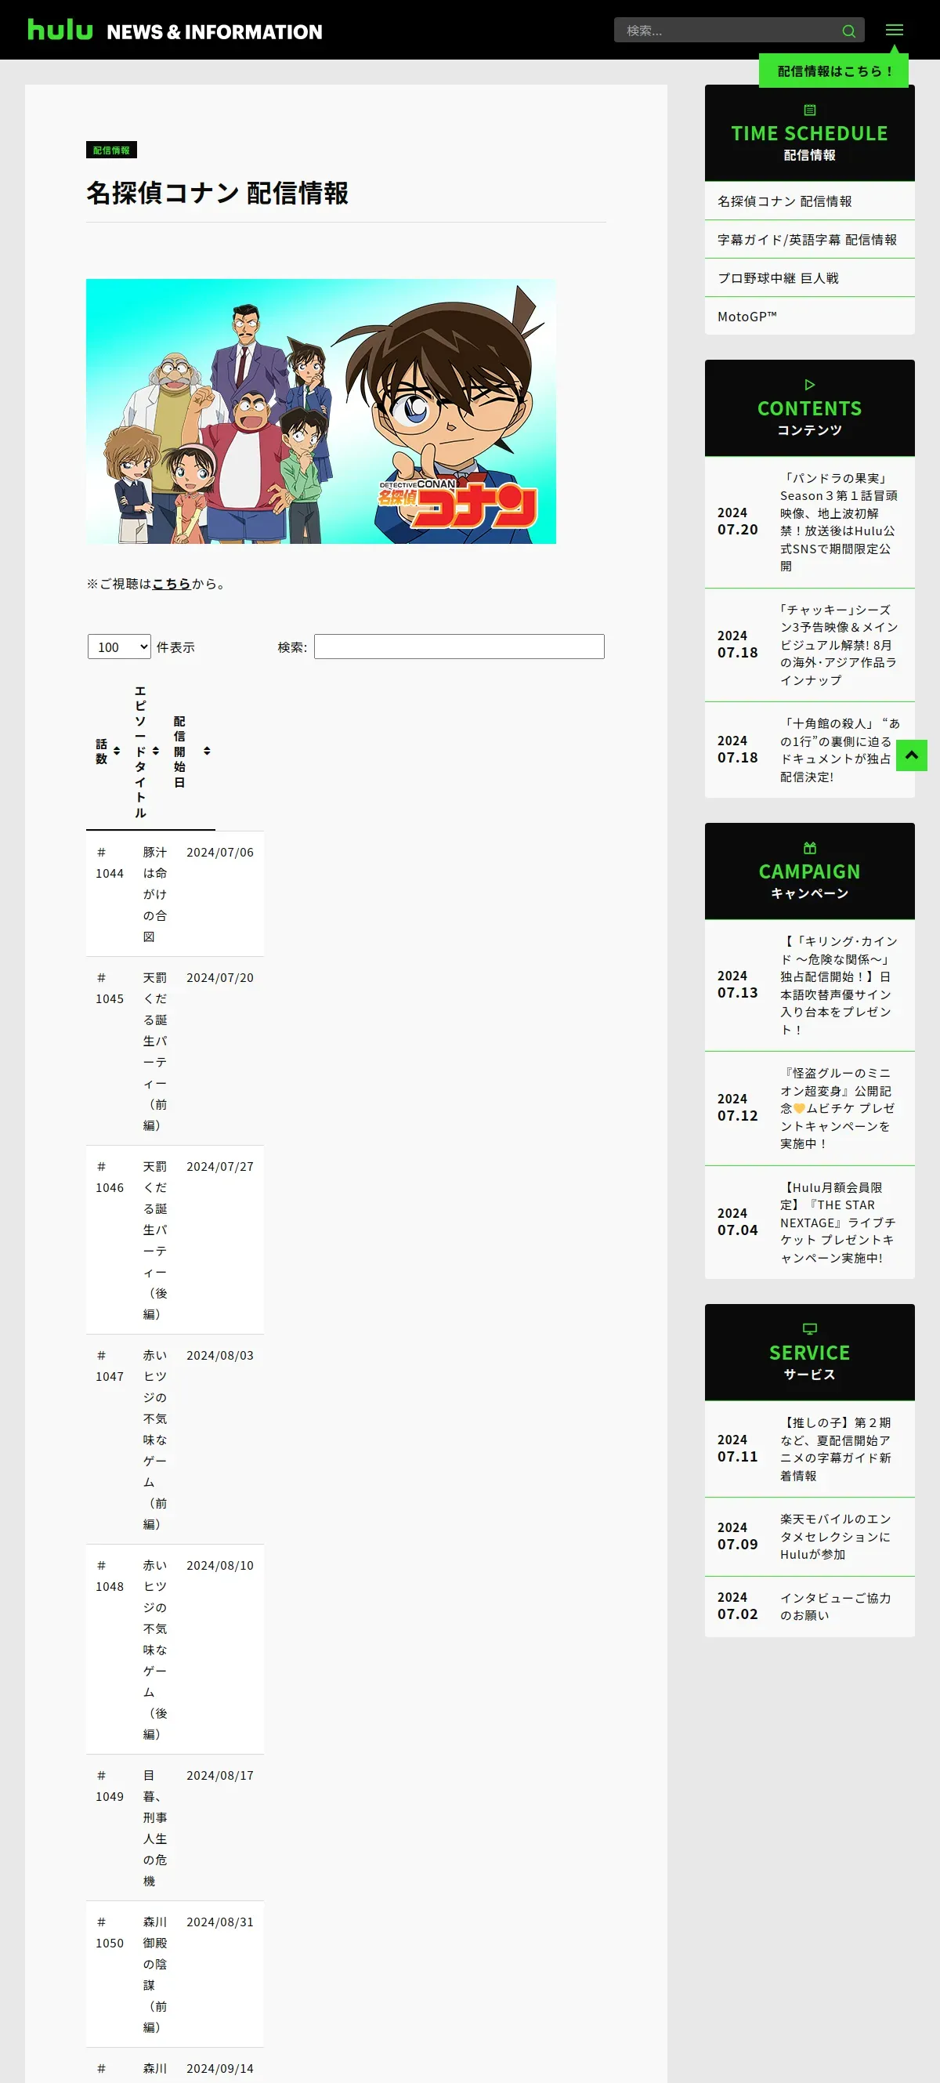The height and width of the screenshot is (2083, 940).
Task: Click NEWS & INFORMATION header title
Action: click(x=214, y=32)
